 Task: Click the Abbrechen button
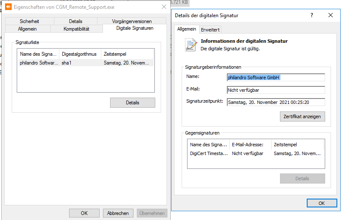pyautogui.click(x=118, y=213)
